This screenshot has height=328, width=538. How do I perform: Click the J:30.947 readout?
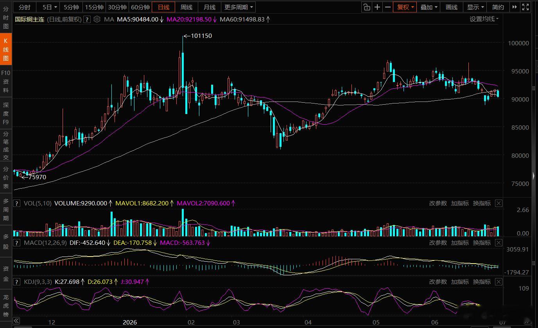pyautogui.click(x=132, y=282)
